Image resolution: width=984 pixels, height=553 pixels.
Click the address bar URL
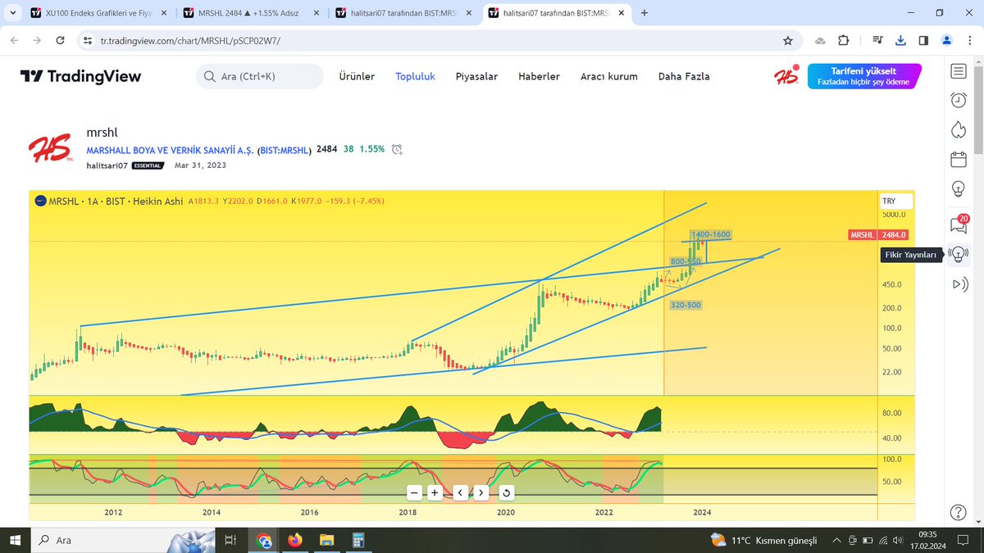click(x=190, y=40)
